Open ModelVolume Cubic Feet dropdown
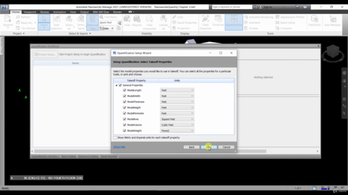 pos(177,125)
